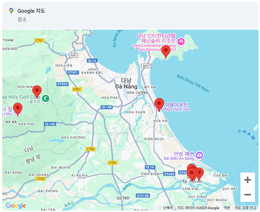The width and height of the screenshot is (260, 212).
Task: Open the 안방 해변 Bãi Biển An Bàng label
Action: pyautogui.click(x=179, y=156)
